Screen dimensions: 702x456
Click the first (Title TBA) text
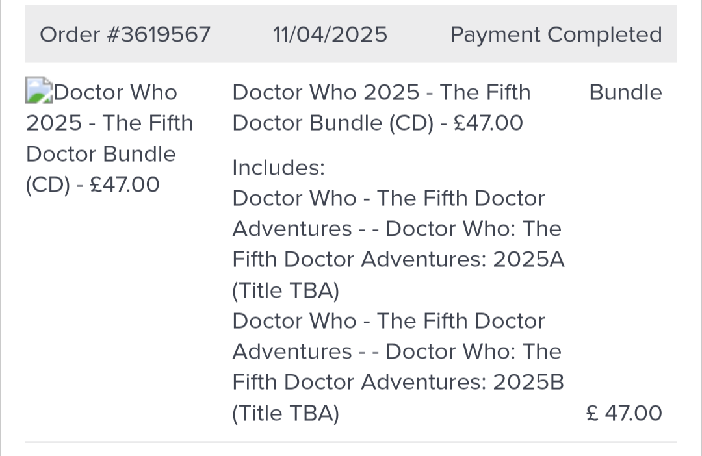(285, 290)
